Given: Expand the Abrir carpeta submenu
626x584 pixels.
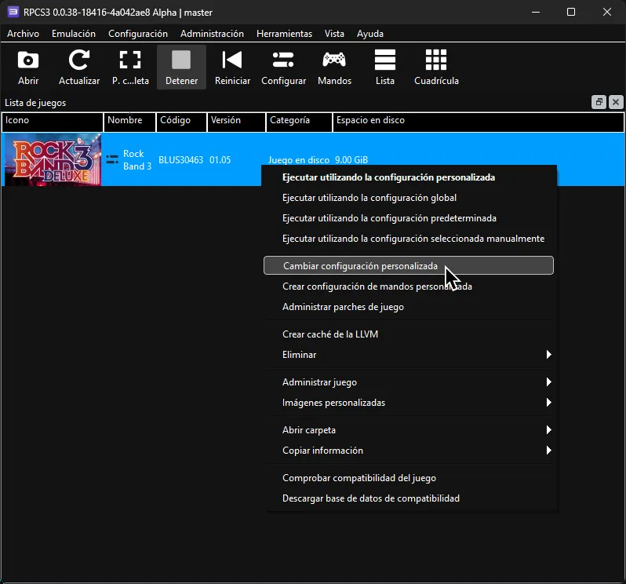Looking at the screenshot, I should click(x=409, y=430).
